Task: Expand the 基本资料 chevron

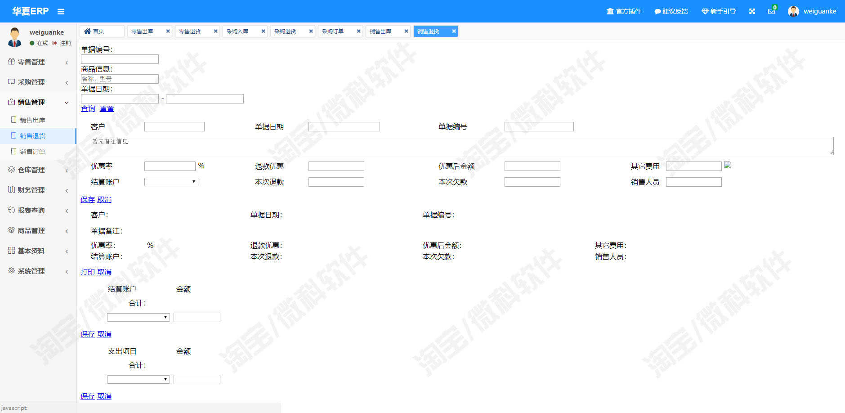Action: pos(67,251)
